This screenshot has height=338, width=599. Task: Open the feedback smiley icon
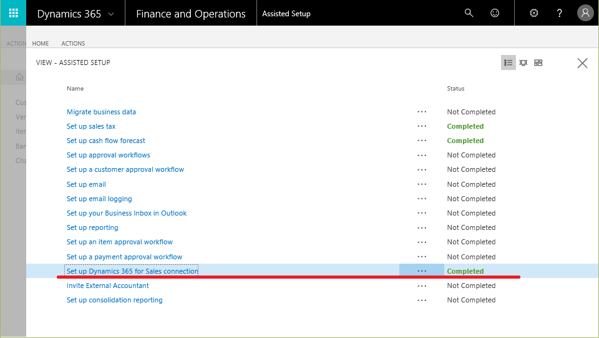[x=495, y=13]
